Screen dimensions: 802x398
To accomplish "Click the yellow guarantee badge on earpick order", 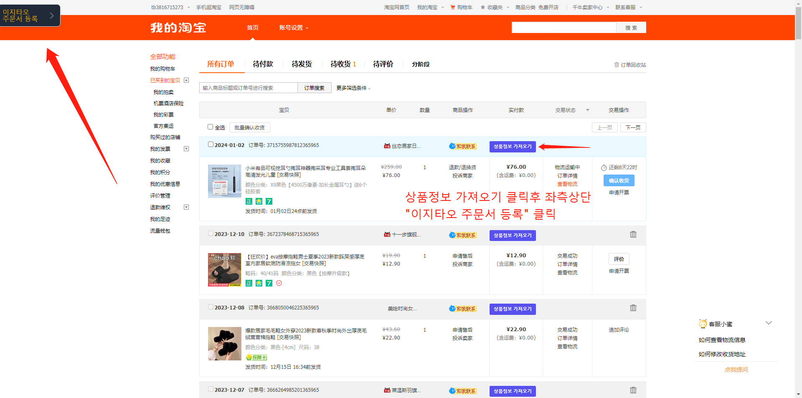I will tap(259, 201).
